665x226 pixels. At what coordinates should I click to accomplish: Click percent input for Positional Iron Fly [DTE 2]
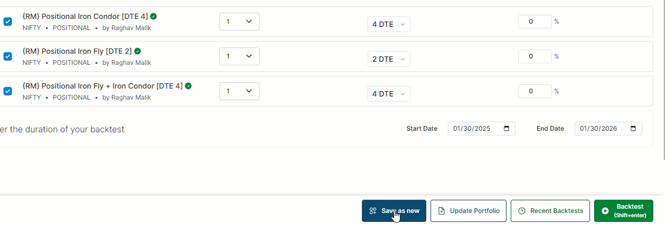coord(535,56)
